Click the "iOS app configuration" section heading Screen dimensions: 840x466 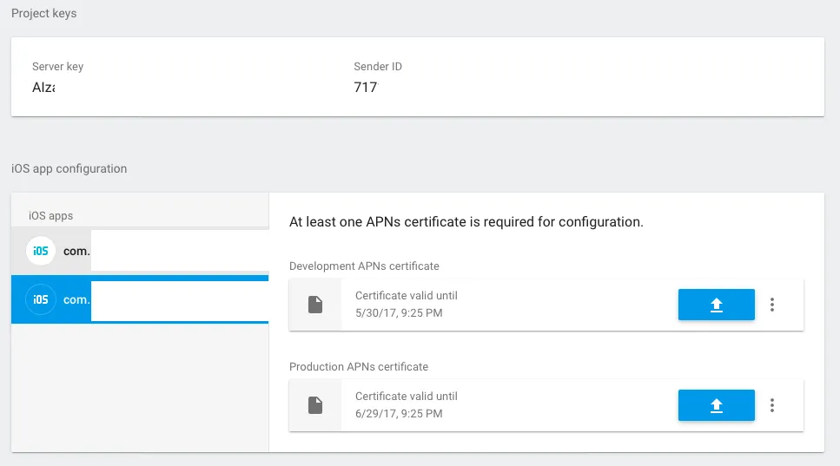(x=69, y=168)
